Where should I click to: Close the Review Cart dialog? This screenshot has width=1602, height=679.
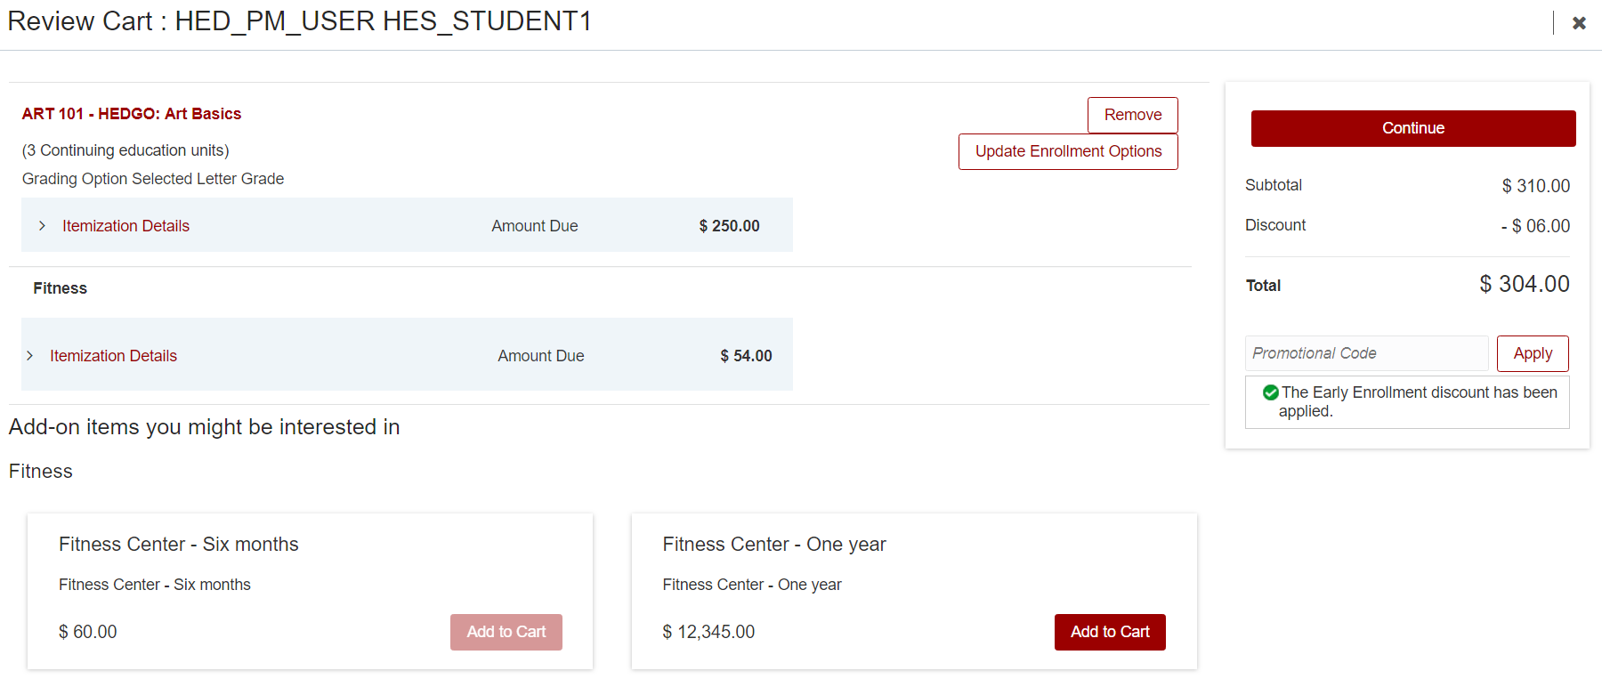pos(1579,23)
